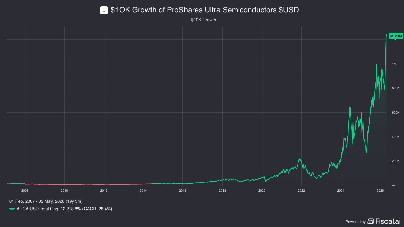Click the 600K y-axis label
Screen dimensions: 404x227
point(396,113)
